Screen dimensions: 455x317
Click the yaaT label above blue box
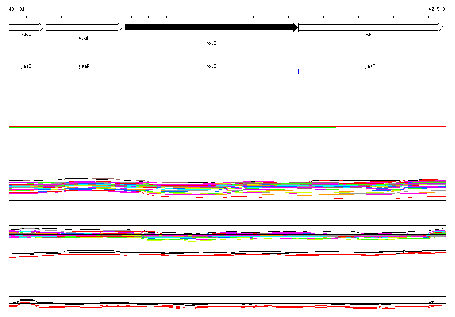point(370,66)
